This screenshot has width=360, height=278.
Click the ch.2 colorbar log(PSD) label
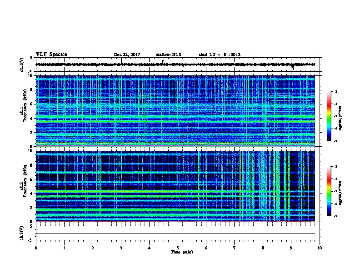pyautogui.click(x=340, y=193)
